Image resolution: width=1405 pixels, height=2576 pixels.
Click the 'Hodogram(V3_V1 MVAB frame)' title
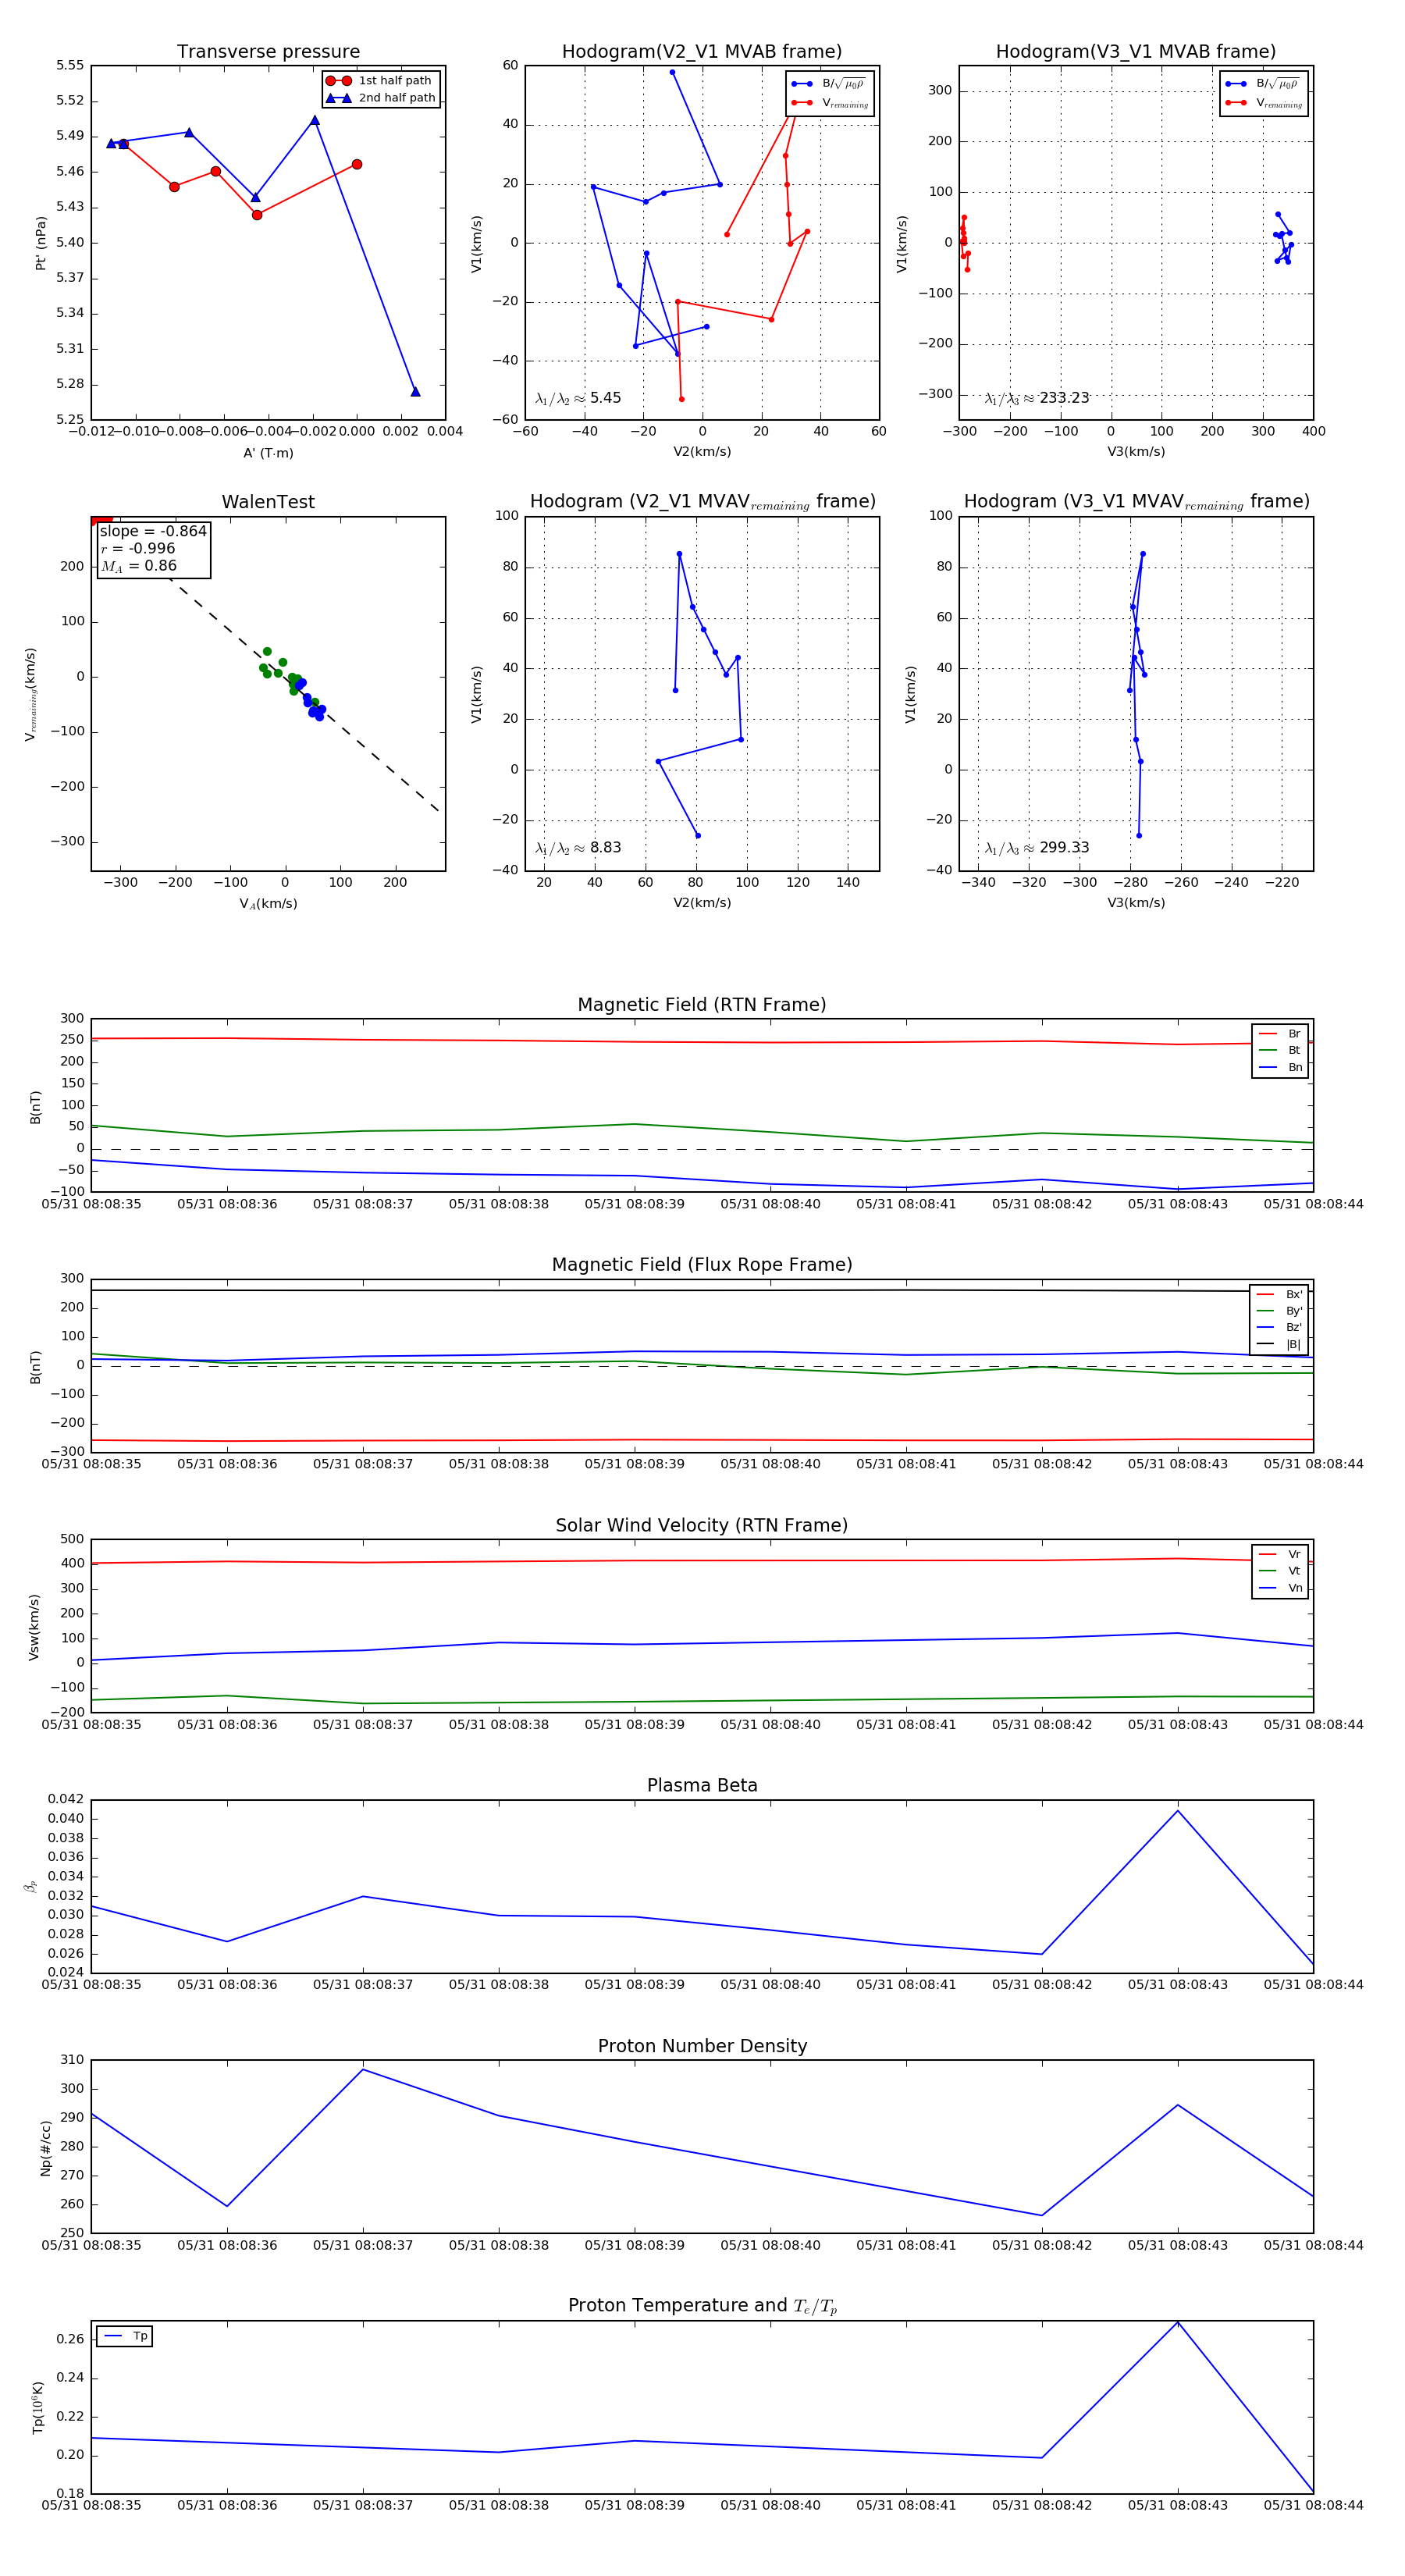[1136, 52]
